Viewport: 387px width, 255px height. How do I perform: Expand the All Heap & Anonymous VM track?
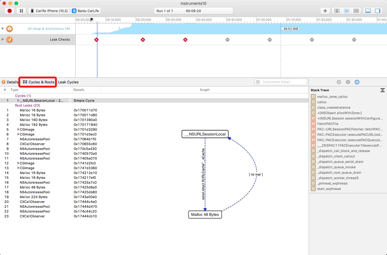click(x=3, y=29)
